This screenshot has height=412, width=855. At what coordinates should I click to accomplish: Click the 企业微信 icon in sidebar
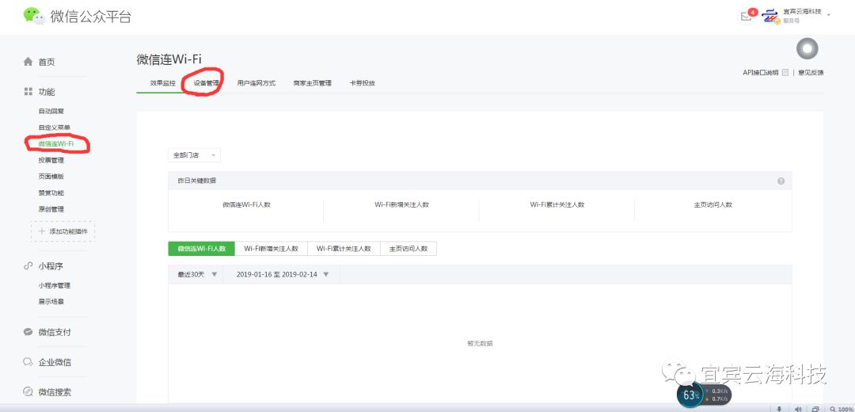pos(28,362)
